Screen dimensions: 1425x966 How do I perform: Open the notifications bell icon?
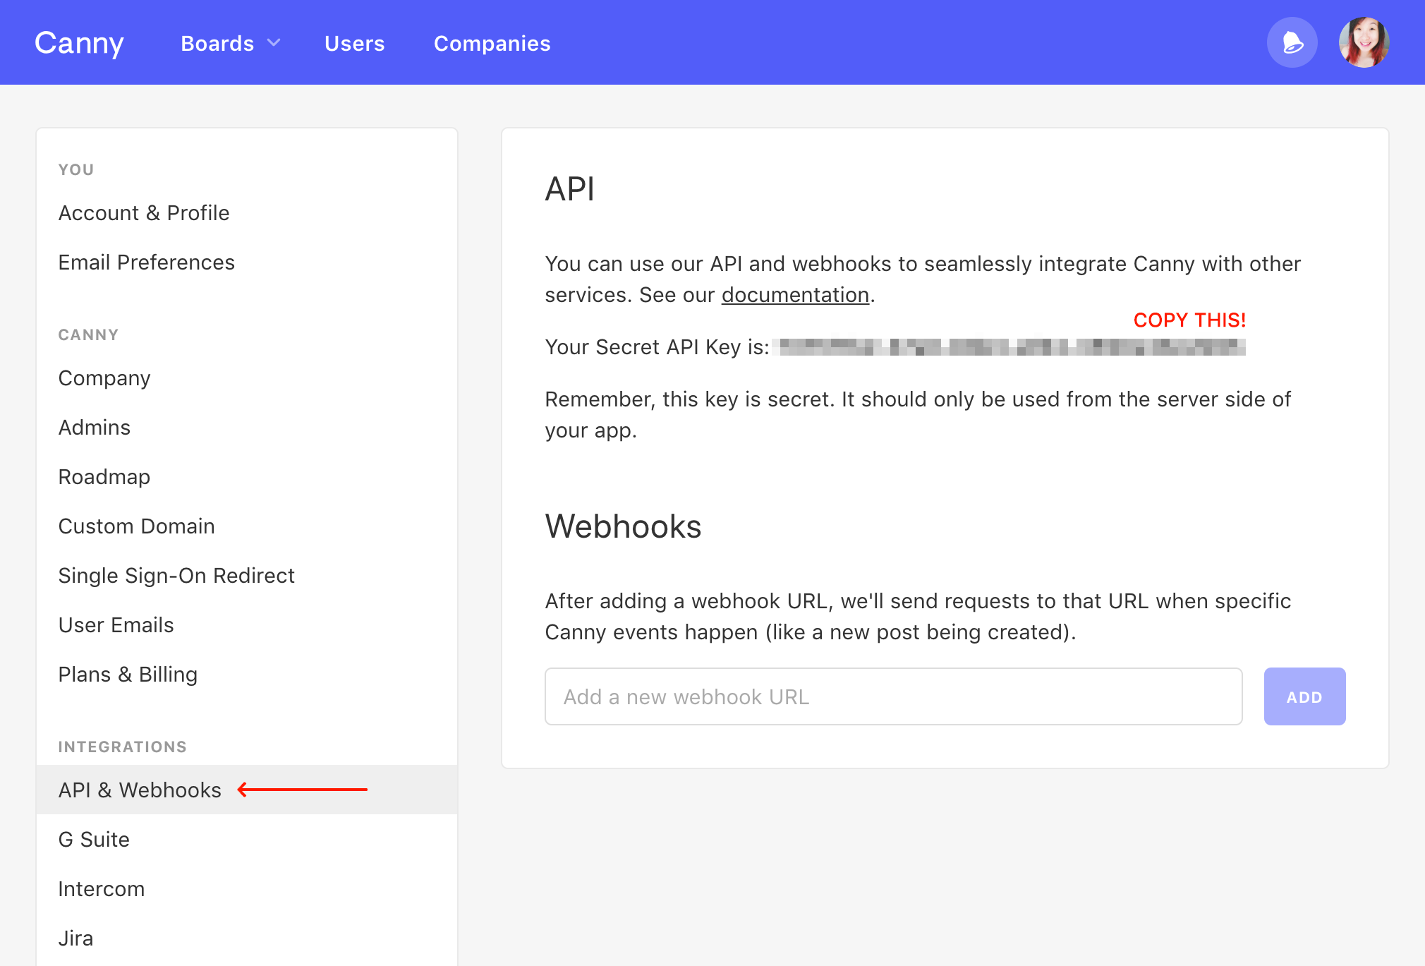pos(1292,43)
